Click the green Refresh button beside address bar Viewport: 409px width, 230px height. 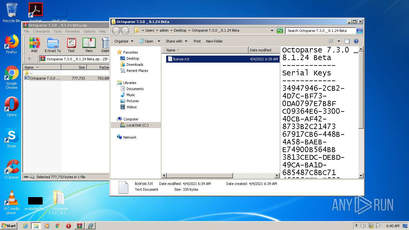click(x=280, y=31)
